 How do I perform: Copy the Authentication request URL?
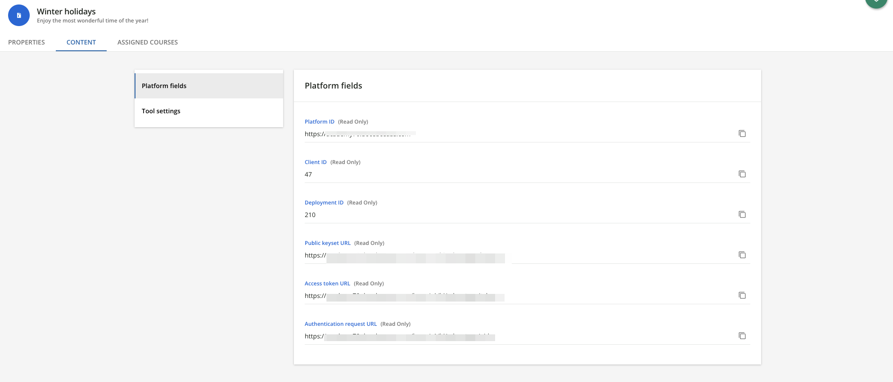click(x=742, y=336)
